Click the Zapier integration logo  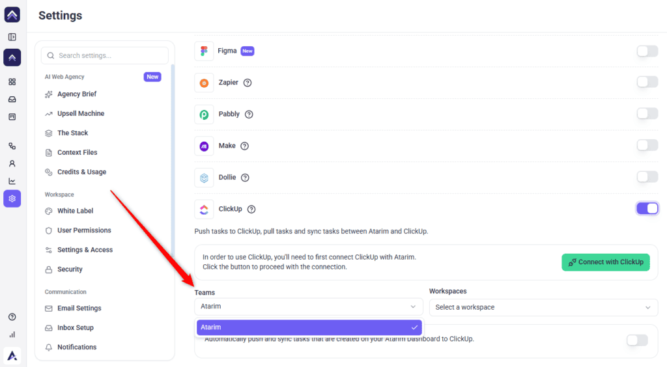pos(204,83)
